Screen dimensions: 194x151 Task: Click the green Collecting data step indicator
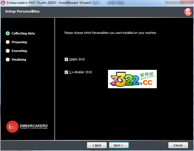8,33
